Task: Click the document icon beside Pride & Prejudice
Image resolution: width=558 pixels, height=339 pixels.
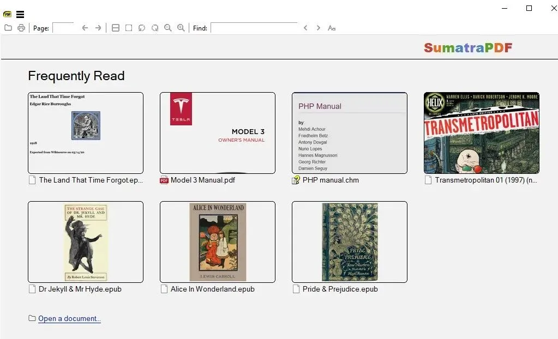Action: coord(296,289)
